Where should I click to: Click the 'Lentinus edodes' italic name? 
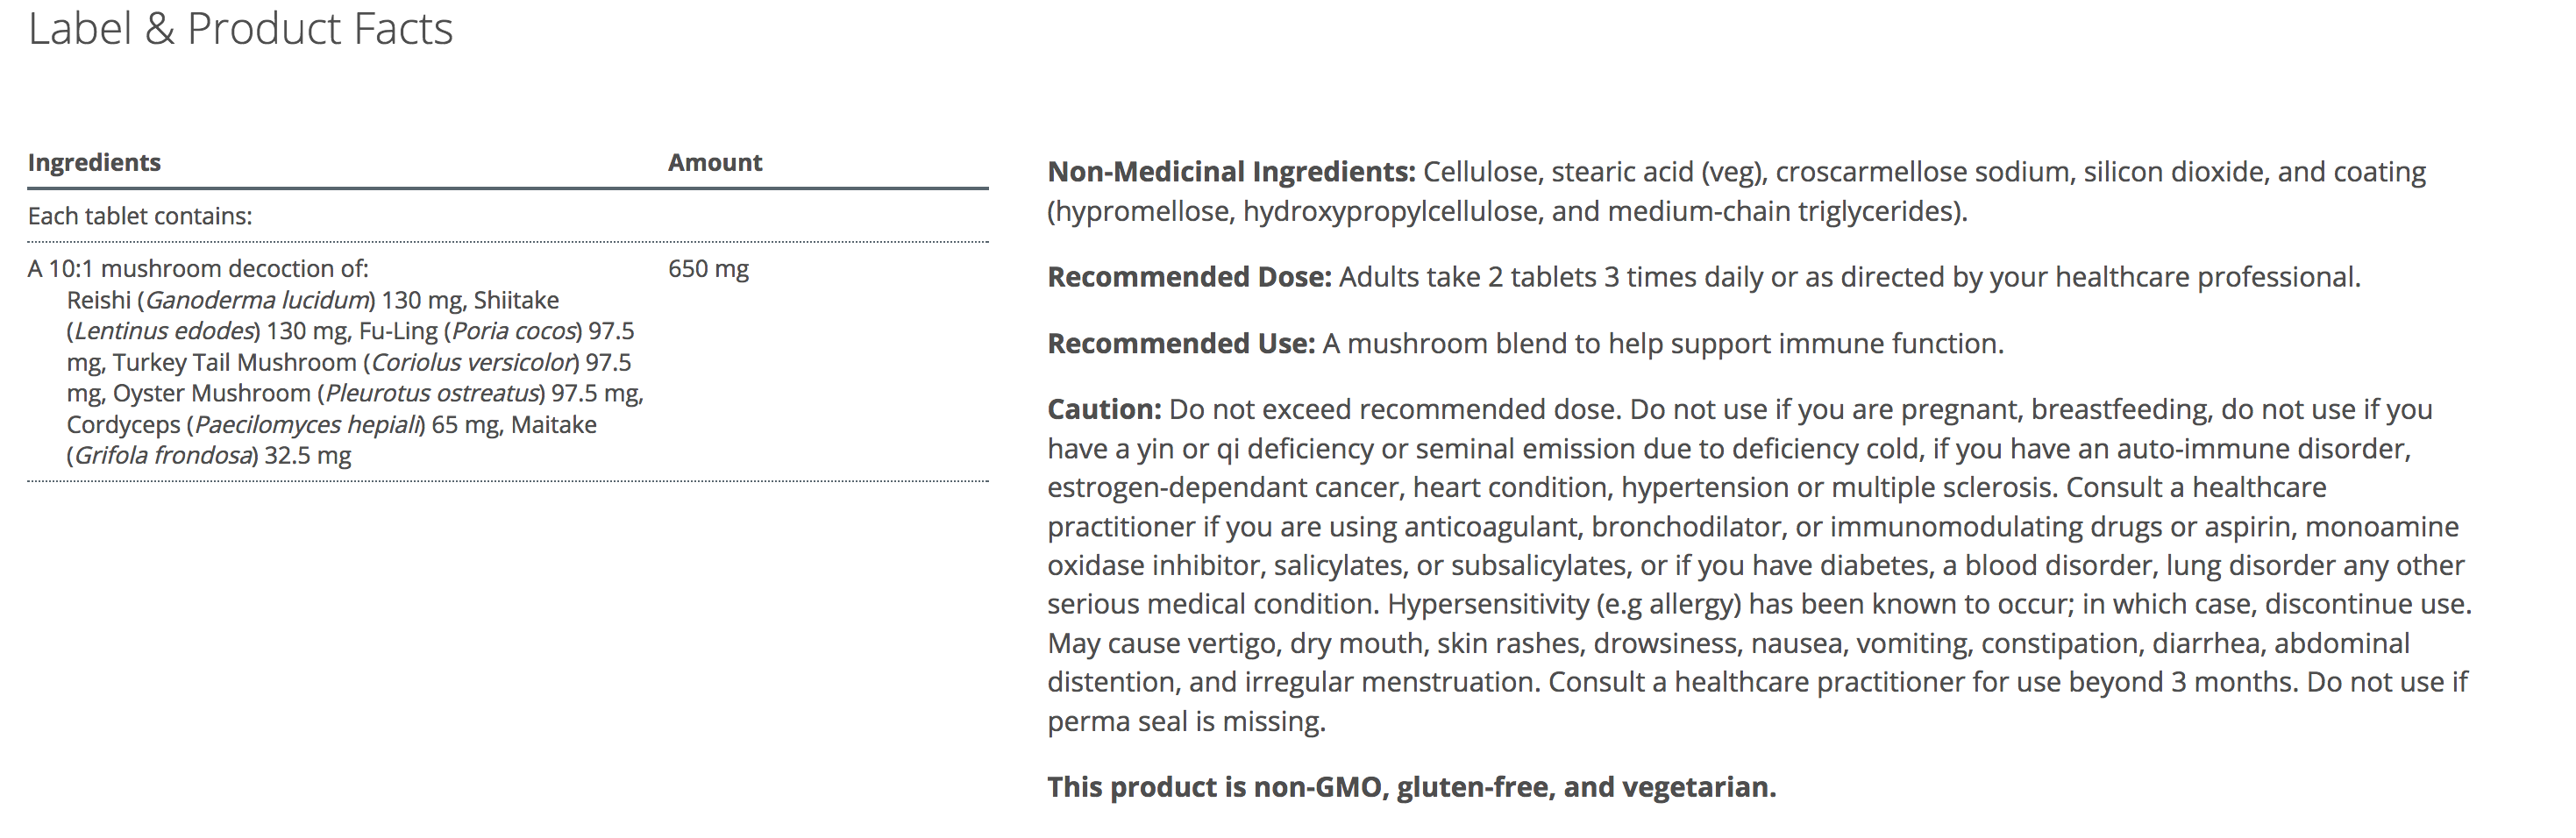tap(165, 331)
